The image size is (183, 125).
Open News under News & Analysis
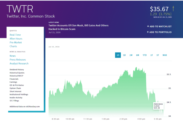pos(13,56)
